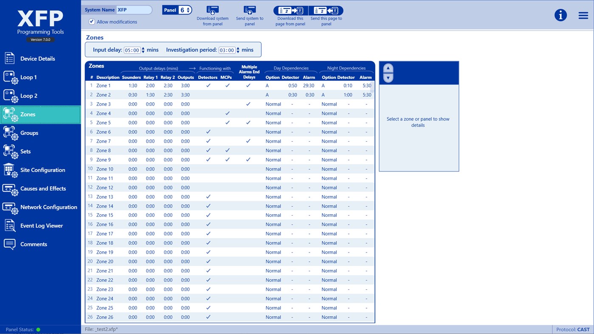The width and height of the screenshot is (594, 334).
Task: Increase the Panel number with the stepper
Action: (187, 8)
